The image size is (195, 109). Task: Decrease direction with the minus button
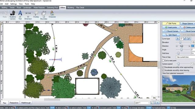[177, 46]
